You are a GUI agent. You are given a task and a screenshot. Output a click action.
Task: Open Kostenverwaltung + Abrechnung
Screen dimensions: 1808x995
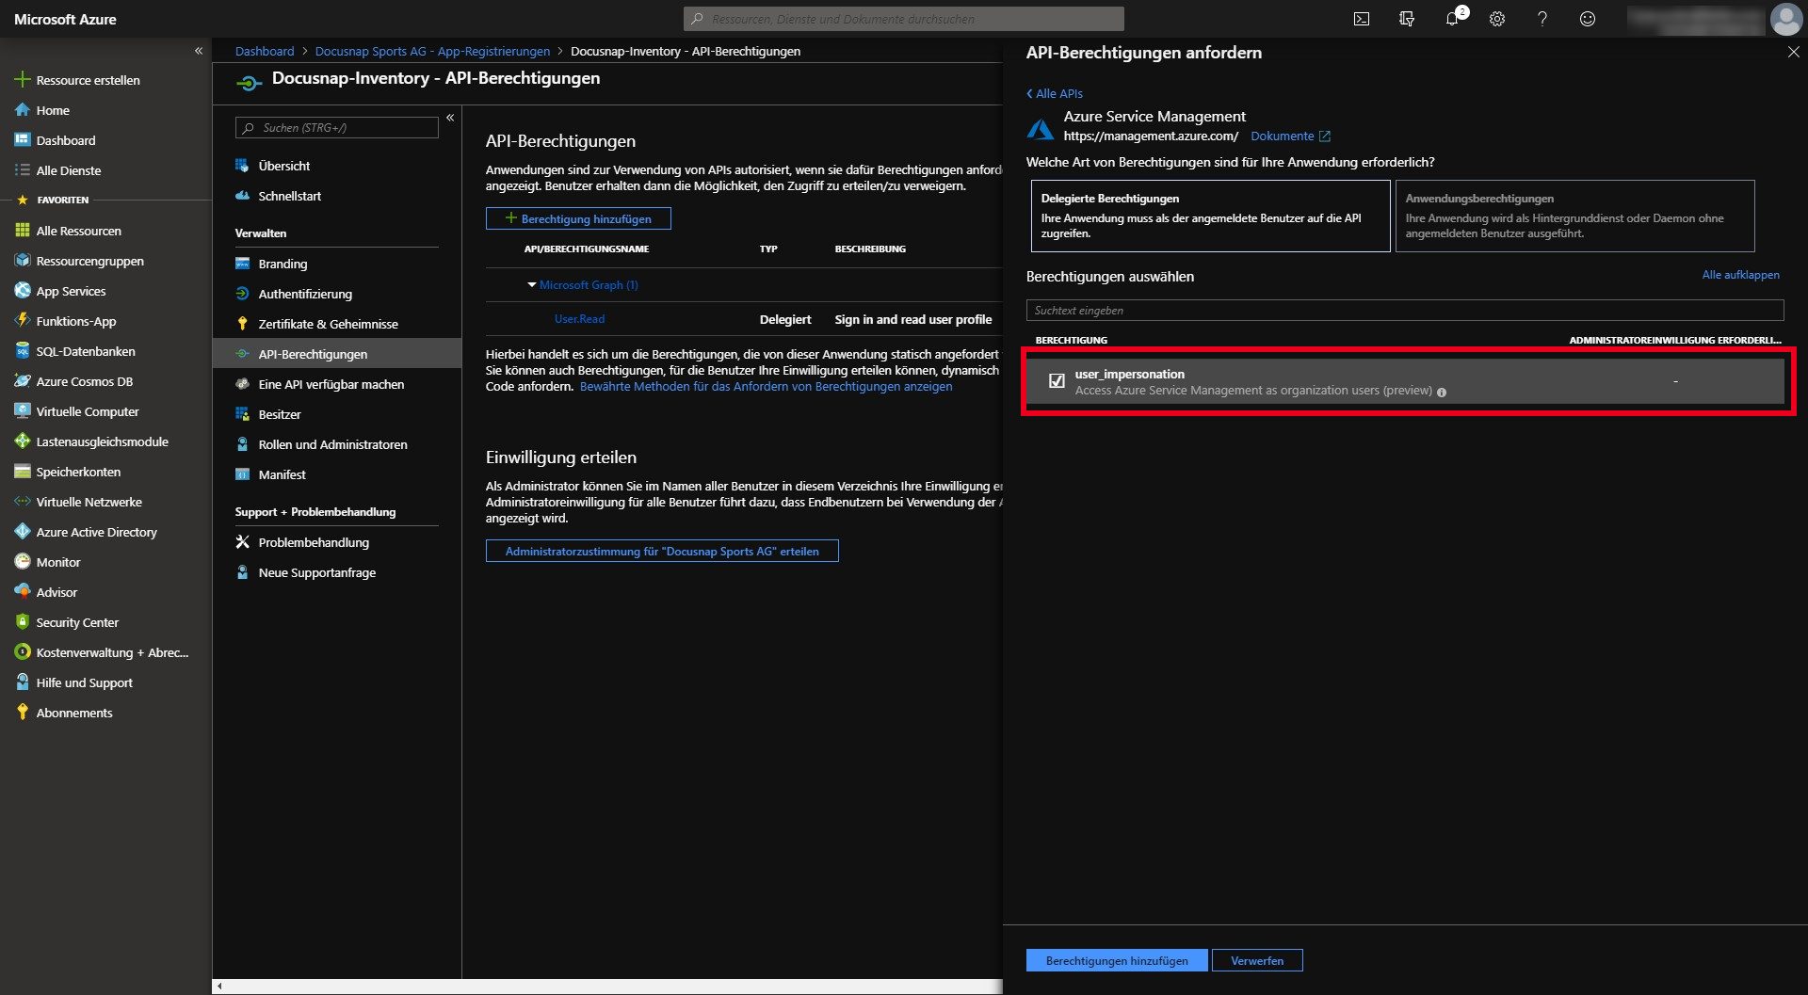point(112,652)
